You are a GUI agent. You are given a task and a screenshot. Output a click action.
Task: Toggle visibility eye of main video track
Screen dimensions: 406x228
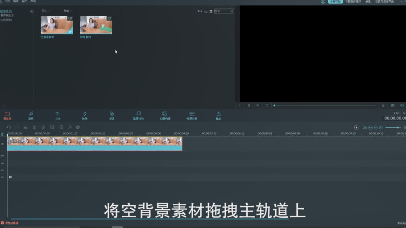point(3,144)
